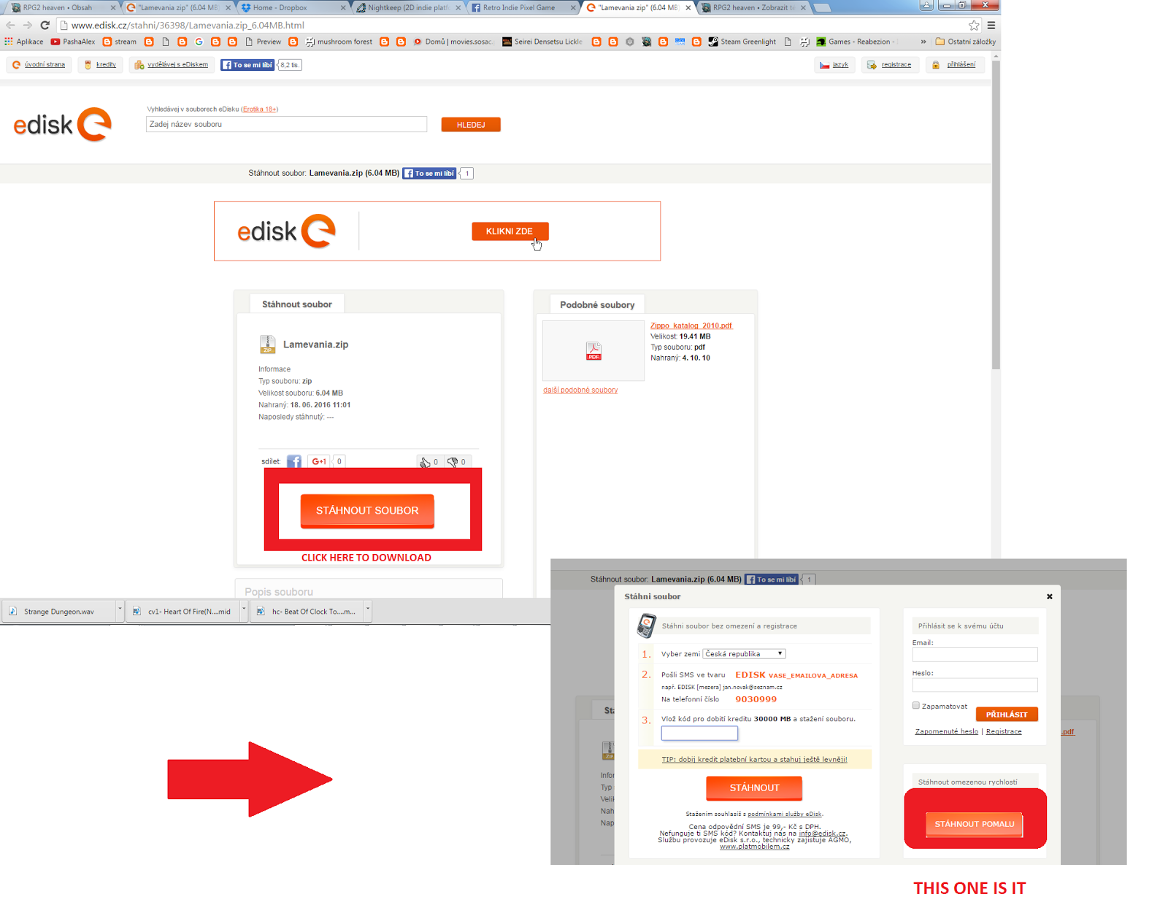Open the Google G bookmark icon

click(199, 42)
